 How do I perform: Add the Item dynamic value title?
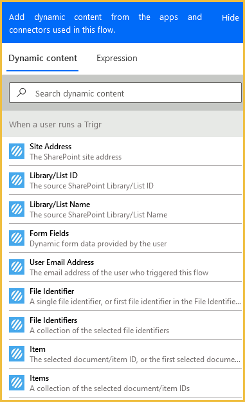[37, 349]
